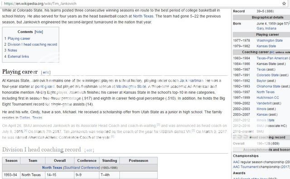Viewport: 290px width, 179px height.
Task: Open the Notes contents entry
Action: coord(12,50)
